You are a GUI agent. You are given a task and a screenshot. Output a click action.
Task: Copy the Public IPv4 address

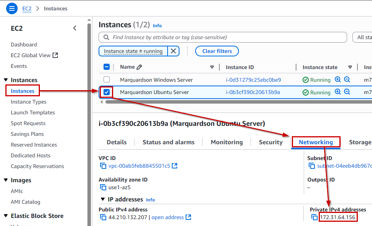pyautogui.click(x=103, y=217)
